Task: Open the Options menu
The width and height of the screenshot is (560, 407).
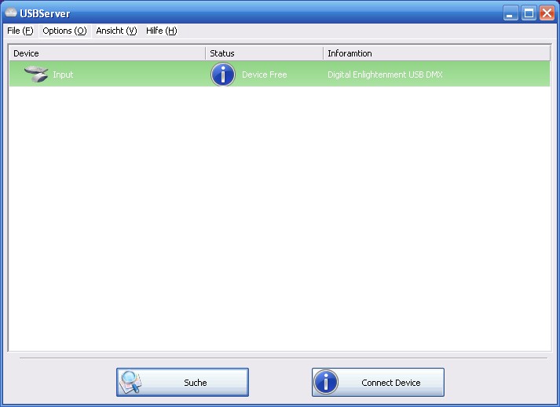Action: 64,31
